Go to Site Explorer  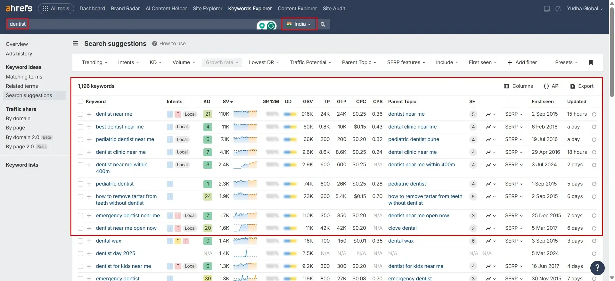[x=208, y=9]
